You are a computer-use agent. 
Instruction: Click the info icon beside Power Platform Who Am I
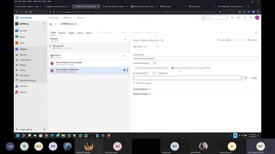coord(162,40)
